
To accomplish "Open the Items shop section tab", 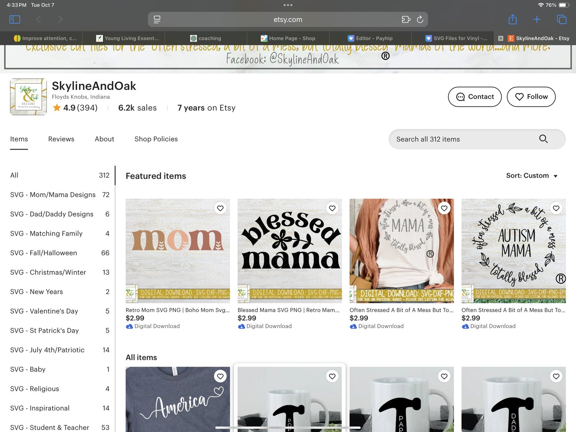I will pyautogui.click(x=19, y=139).
